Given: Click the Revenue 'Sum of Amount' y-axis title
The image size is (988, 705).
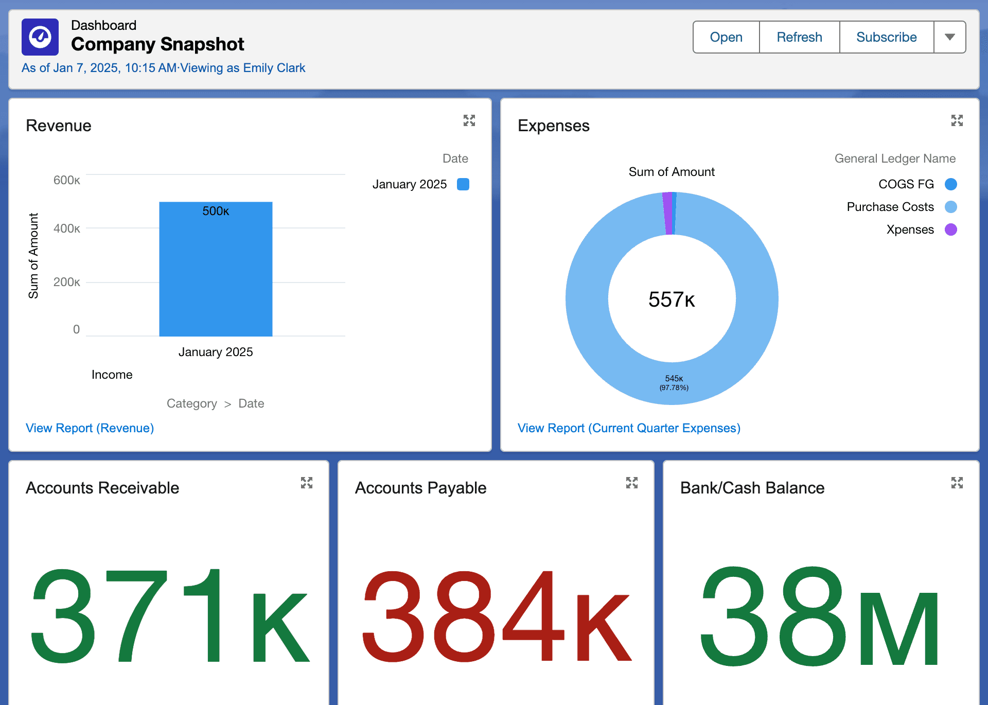Looking at the screenshot, I should [x=33, y=256].
